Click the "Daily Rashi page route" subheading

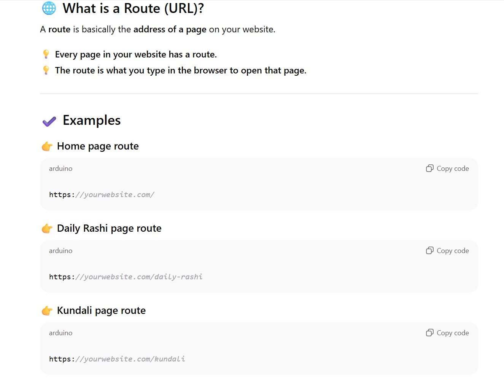coord(109,228)
